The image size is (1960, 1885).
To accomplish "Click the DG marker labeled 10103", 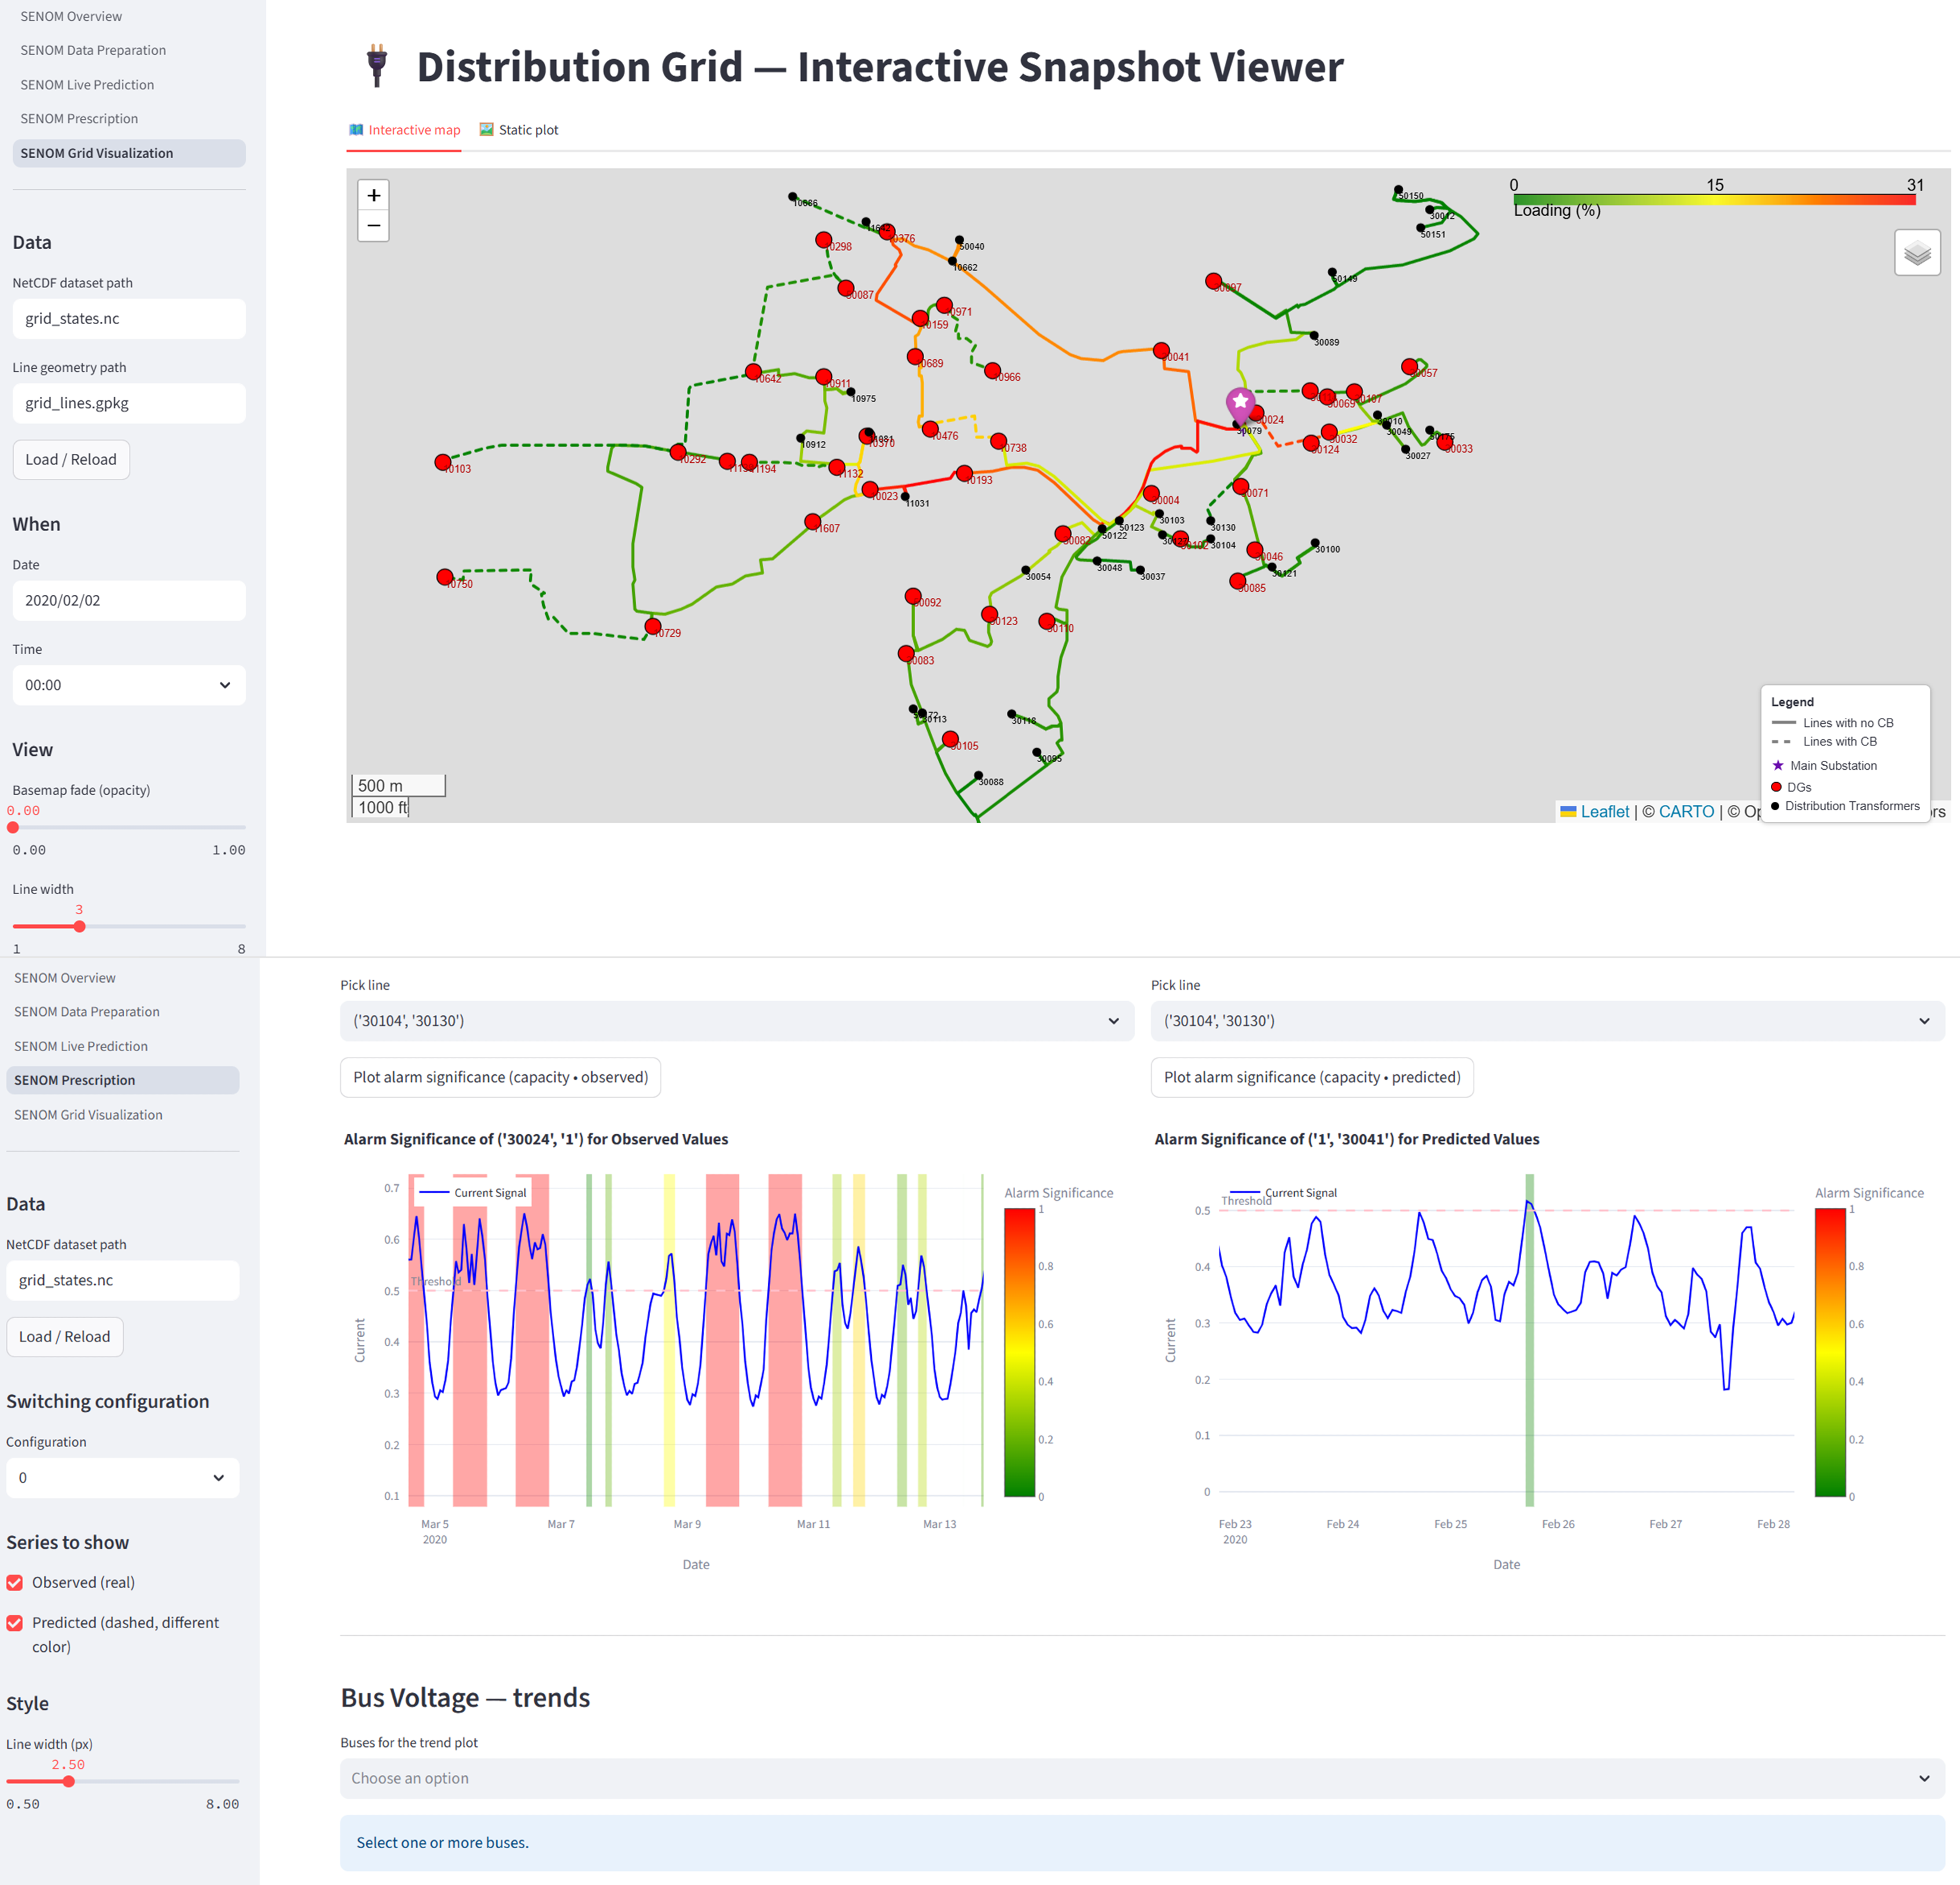I will point(443,462).
